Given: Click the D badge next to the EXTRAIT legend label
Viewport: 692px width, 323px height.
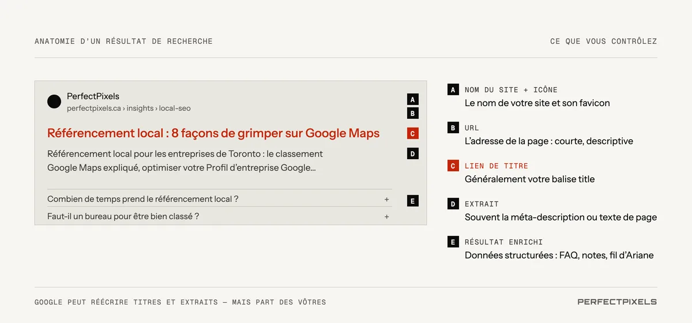Looking at the screenshot, I should click(x=453, y=204).
